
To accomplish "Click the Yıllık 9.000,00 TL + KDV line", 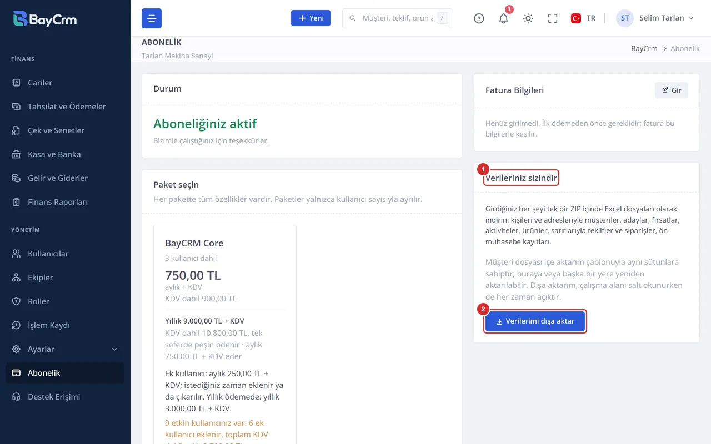I will tap(204, 321).
